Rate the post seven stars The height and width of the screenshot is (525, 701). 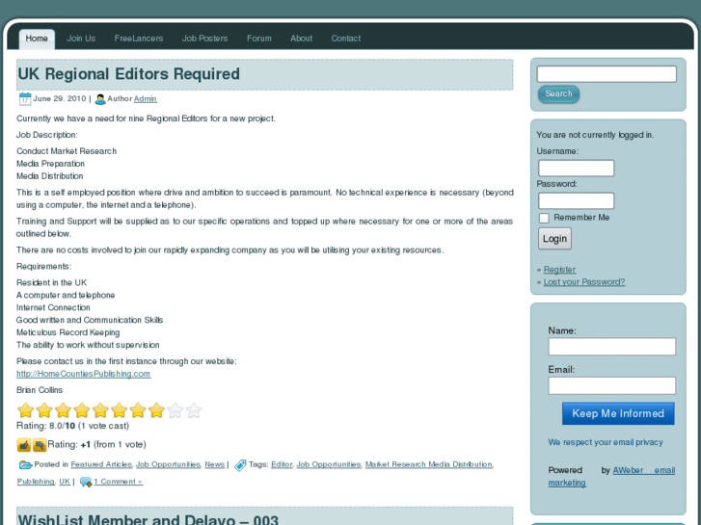(x=138, y=410)
